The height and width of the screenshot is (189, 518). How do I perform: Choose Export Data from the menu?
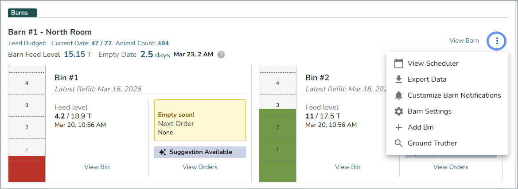[427, 79]
